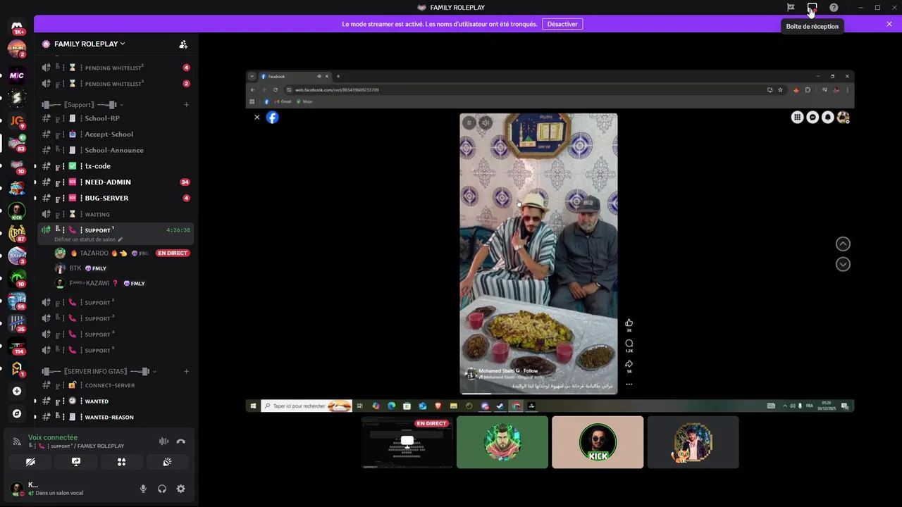Open the School-Announce channel

116,150
